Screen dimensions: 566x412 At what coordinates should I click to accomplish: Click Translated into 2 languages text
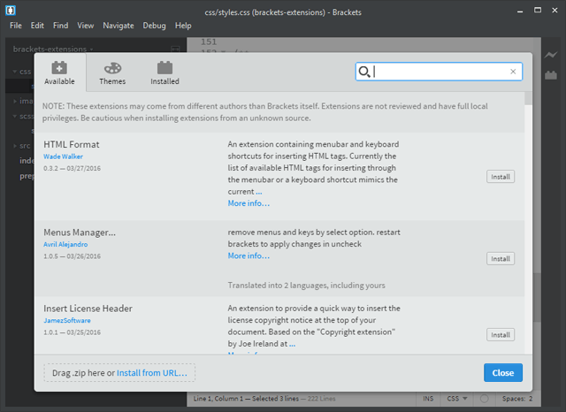point(307,286)
